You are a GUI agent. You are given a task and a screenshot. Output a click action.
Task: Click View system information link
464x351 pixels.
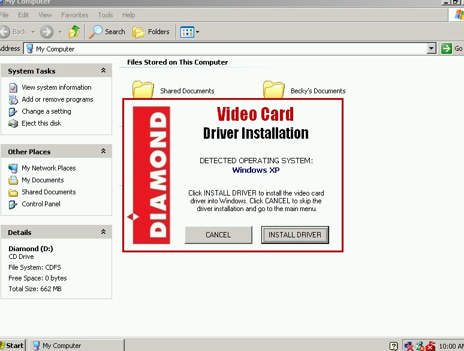[x=56, y=87]
